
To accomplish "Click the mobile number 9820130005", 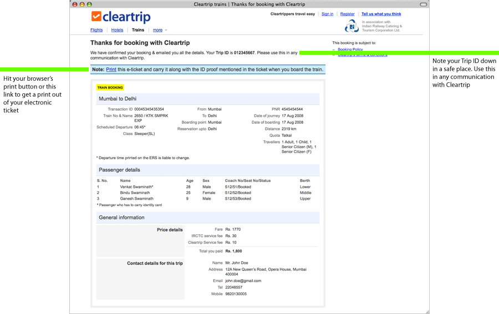I will pos(236,294).
